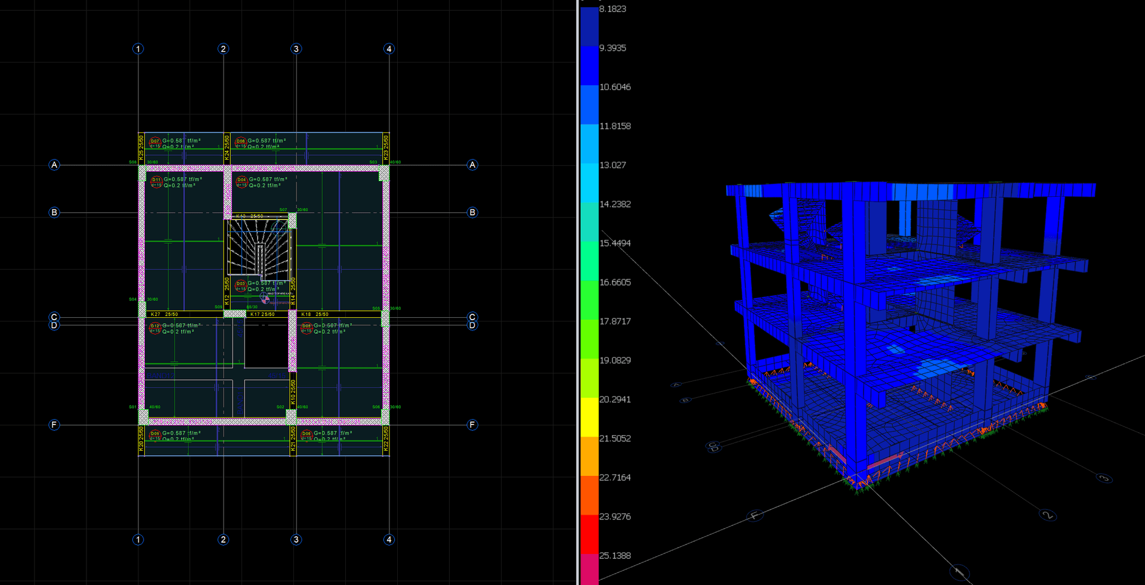Click the D04 slab marker circle
The image size is (1145, 585).
coord(242,181)
